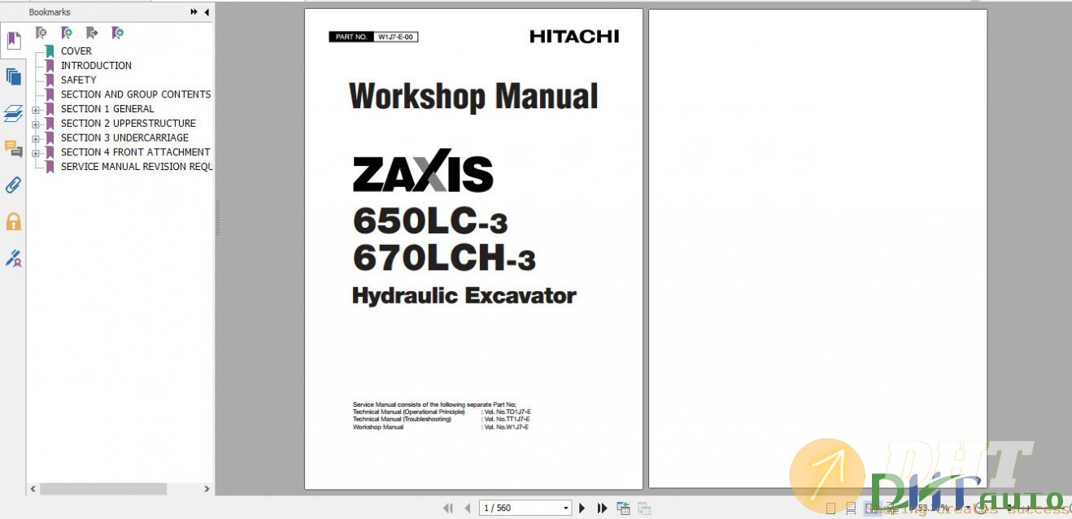Image resolution: width=1072 pixels, height=519 pixels.
Task: Select SECTION 3 UNDERCARRIAGE bookmark text
Action: point(124,138)
